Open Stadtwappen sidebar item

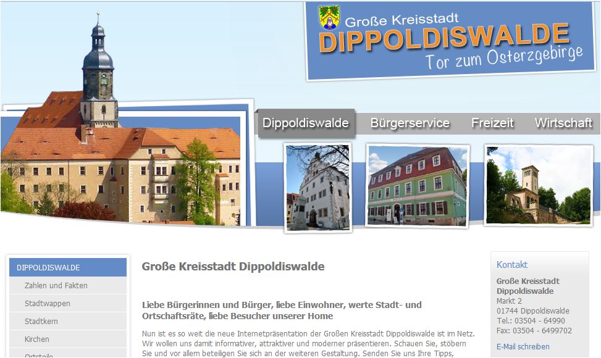[x=68, y=304]
